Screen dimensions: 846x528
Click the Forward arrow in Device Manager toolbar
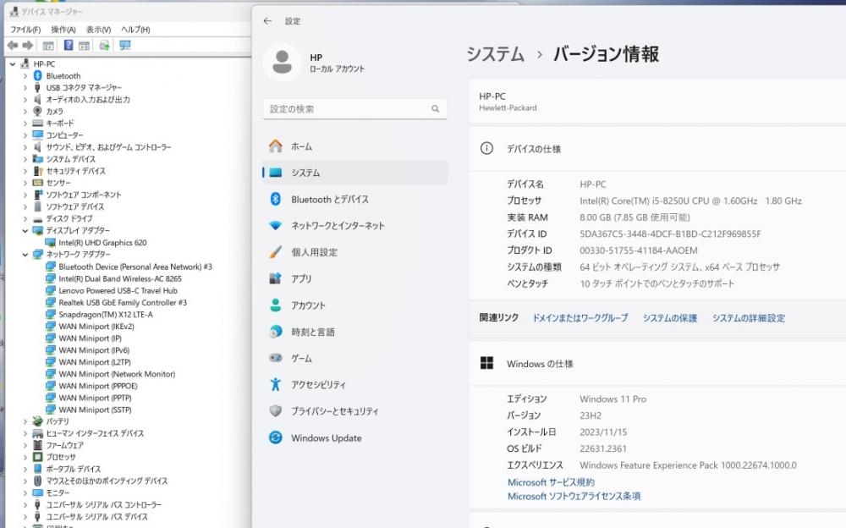(28, 46)
